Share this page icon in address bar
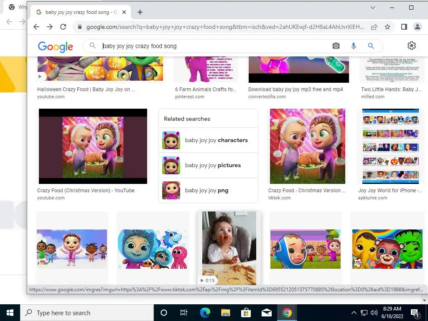The width and height of the screenshot is (428, 321). [x=374, y=27]
